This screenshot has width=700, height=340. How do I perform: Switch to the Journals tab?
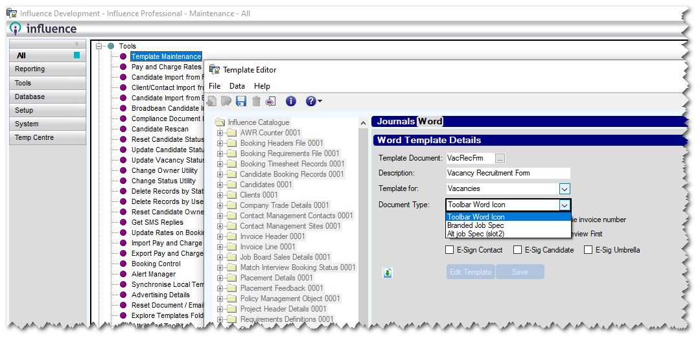point(396,121)
